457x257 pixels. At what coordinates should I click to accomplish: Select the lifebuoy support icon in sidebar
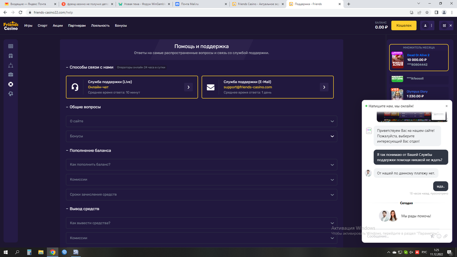pos(11,84)
